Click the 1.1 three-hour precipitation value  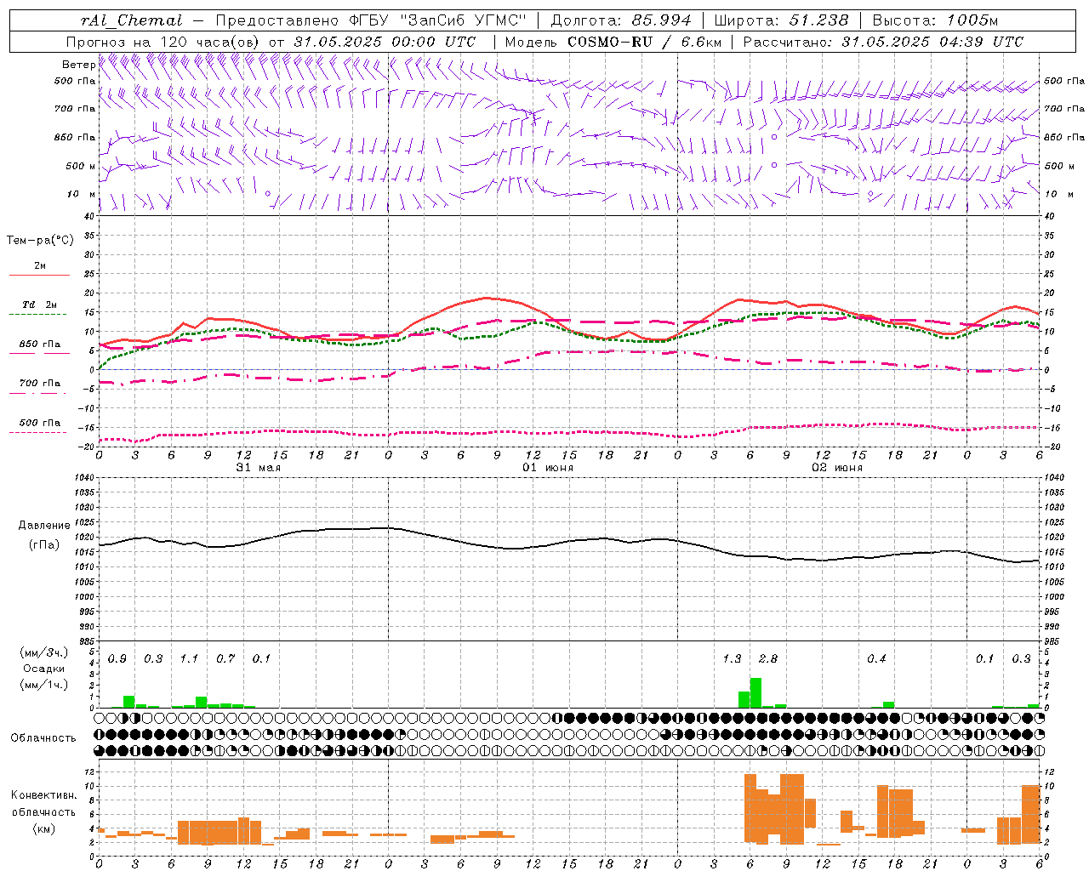[189, 659]
